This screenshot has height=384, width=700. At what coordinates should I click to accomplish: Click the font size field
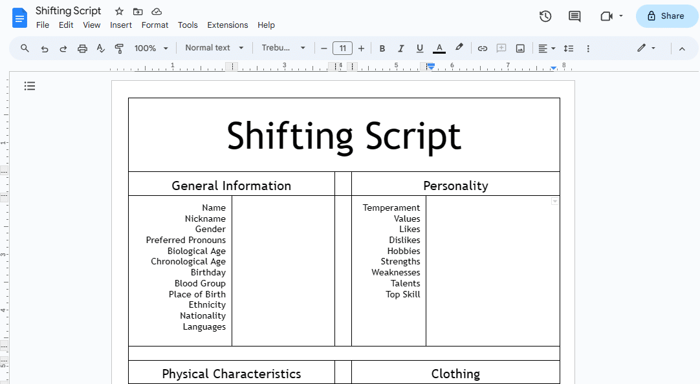click(342, 48)
